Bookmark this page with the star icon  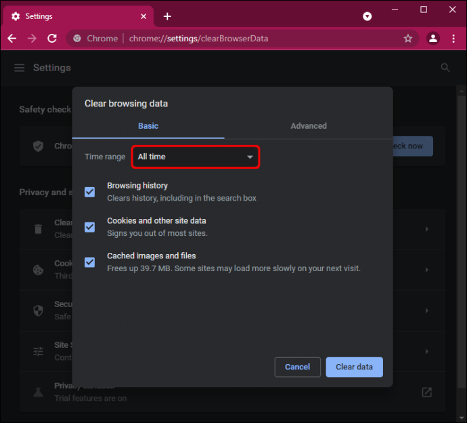point(407,39)
